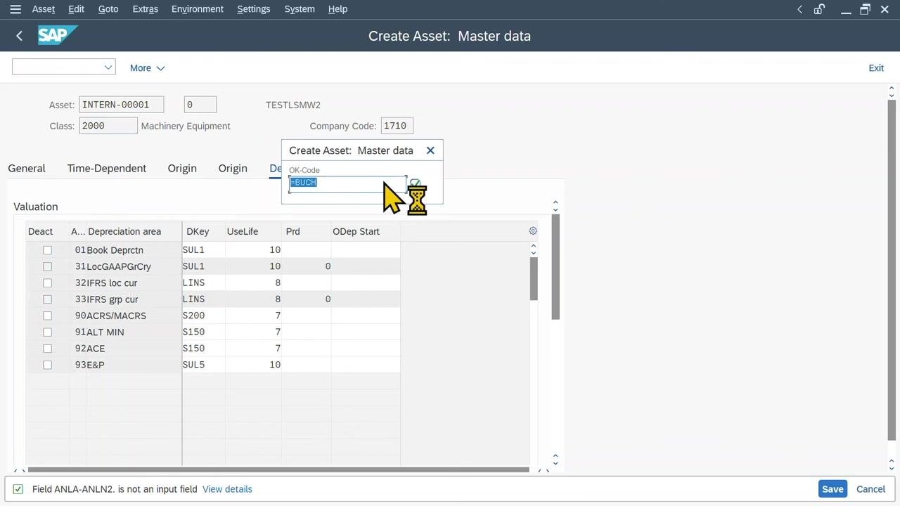Click the OK-Code input field

click(347, 183)
